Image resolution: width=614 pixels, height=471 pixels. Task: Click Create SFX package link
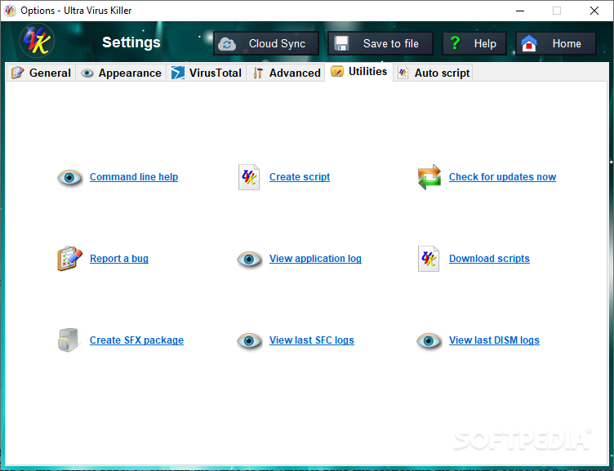coord(136,340)
